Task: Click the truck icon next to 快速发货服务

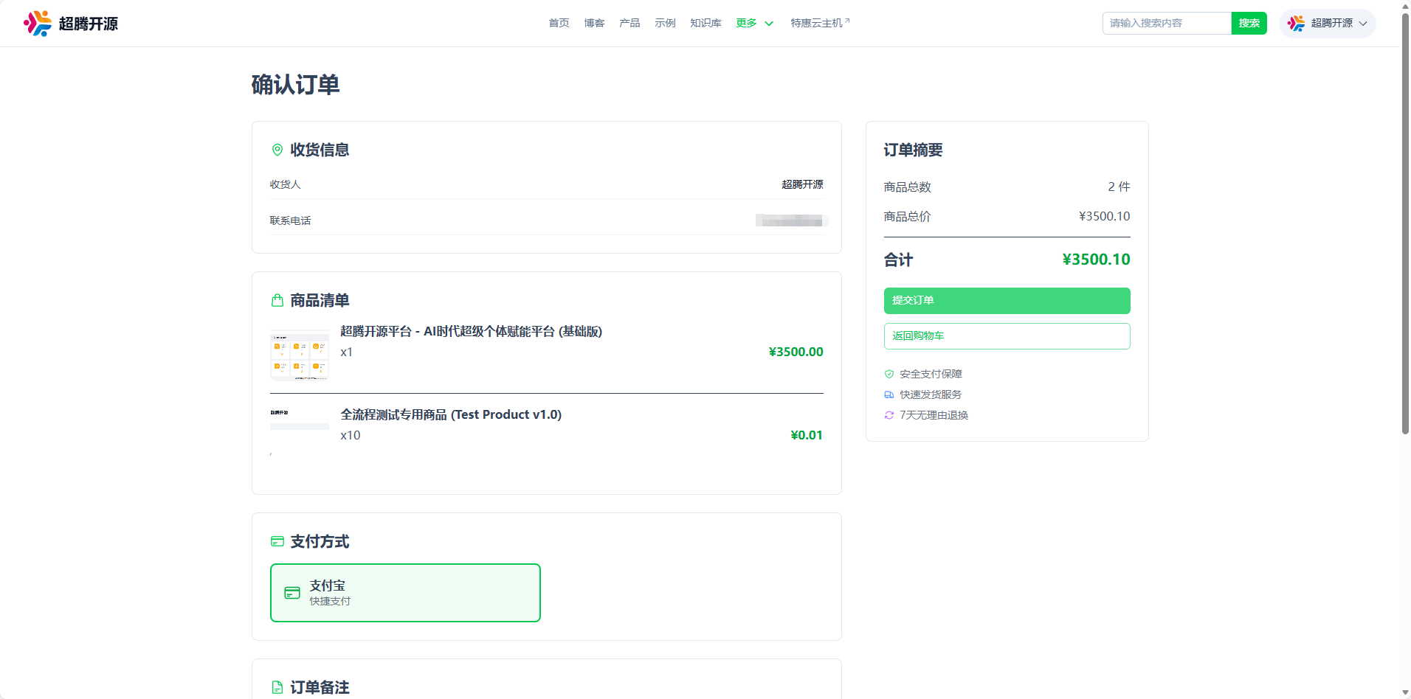Action: coord(889,394)
